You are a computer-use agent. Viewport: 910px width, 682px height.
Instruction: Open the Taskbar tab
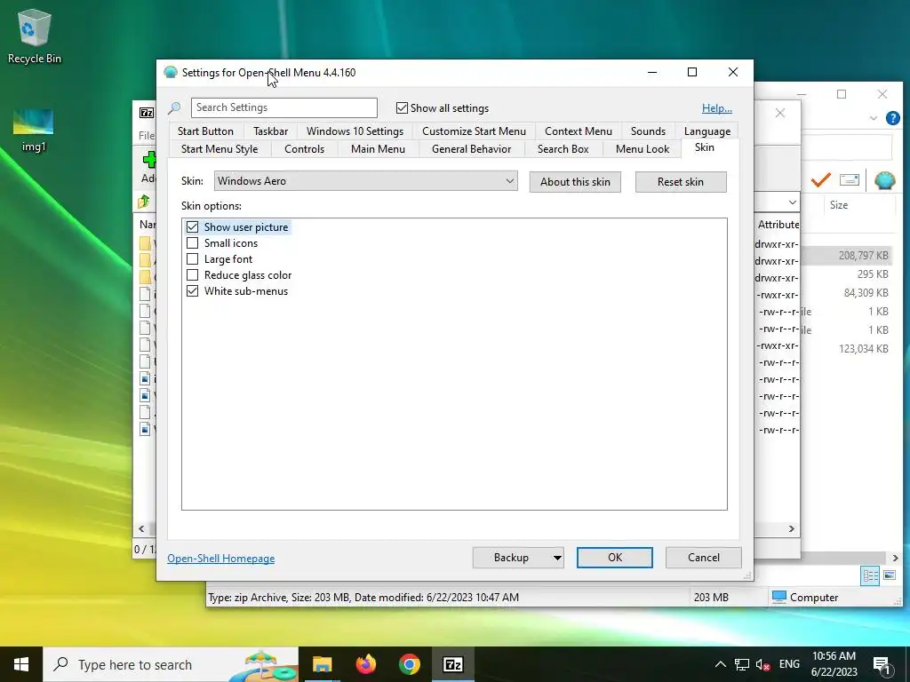[270, 131]
